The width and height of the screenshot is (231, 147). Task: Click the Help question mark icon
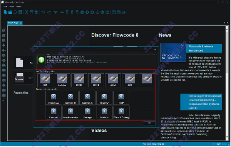pyautogui.click(x=55, y=12)
